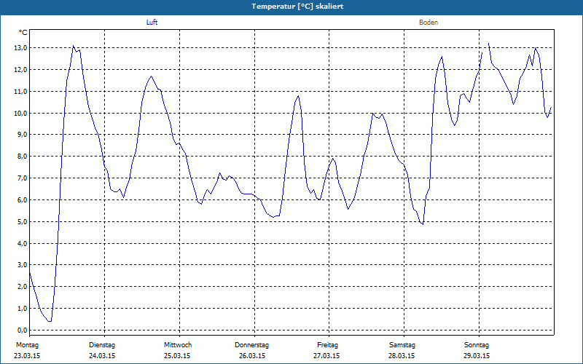
Task: Click the Samstag day label
Action: point(402,345)
